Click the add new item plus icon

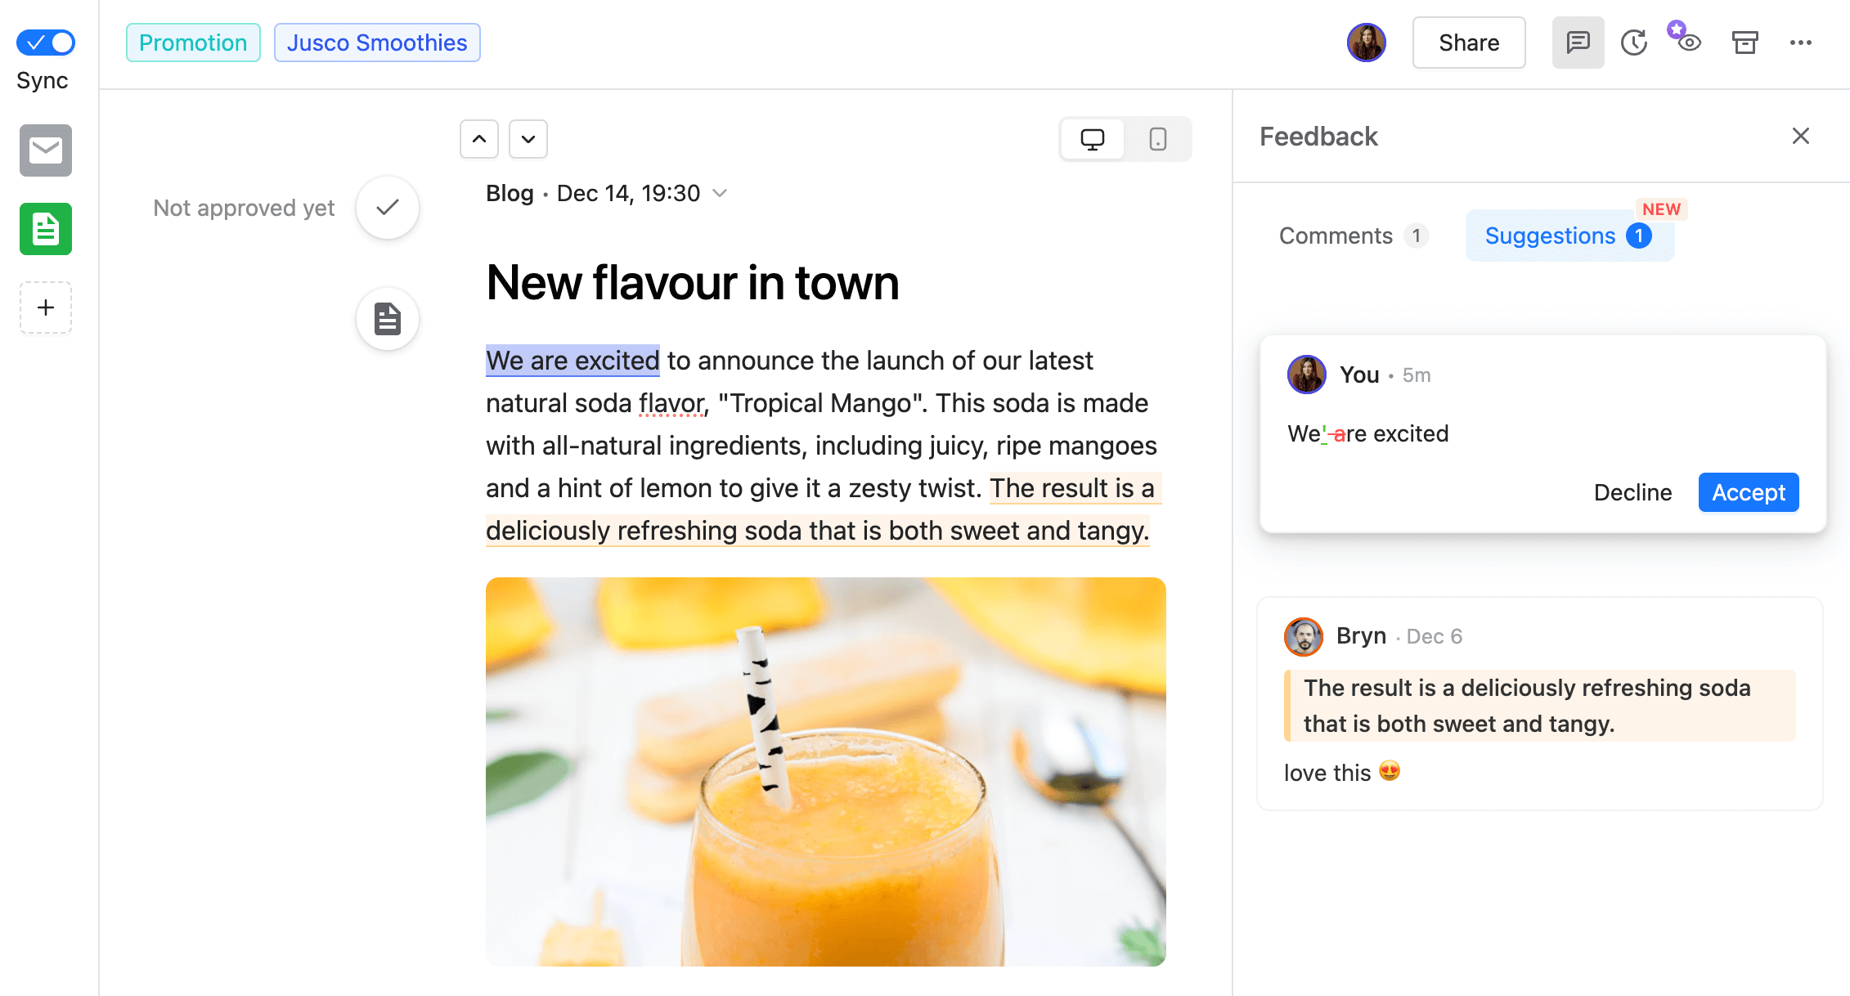(47, 307)
